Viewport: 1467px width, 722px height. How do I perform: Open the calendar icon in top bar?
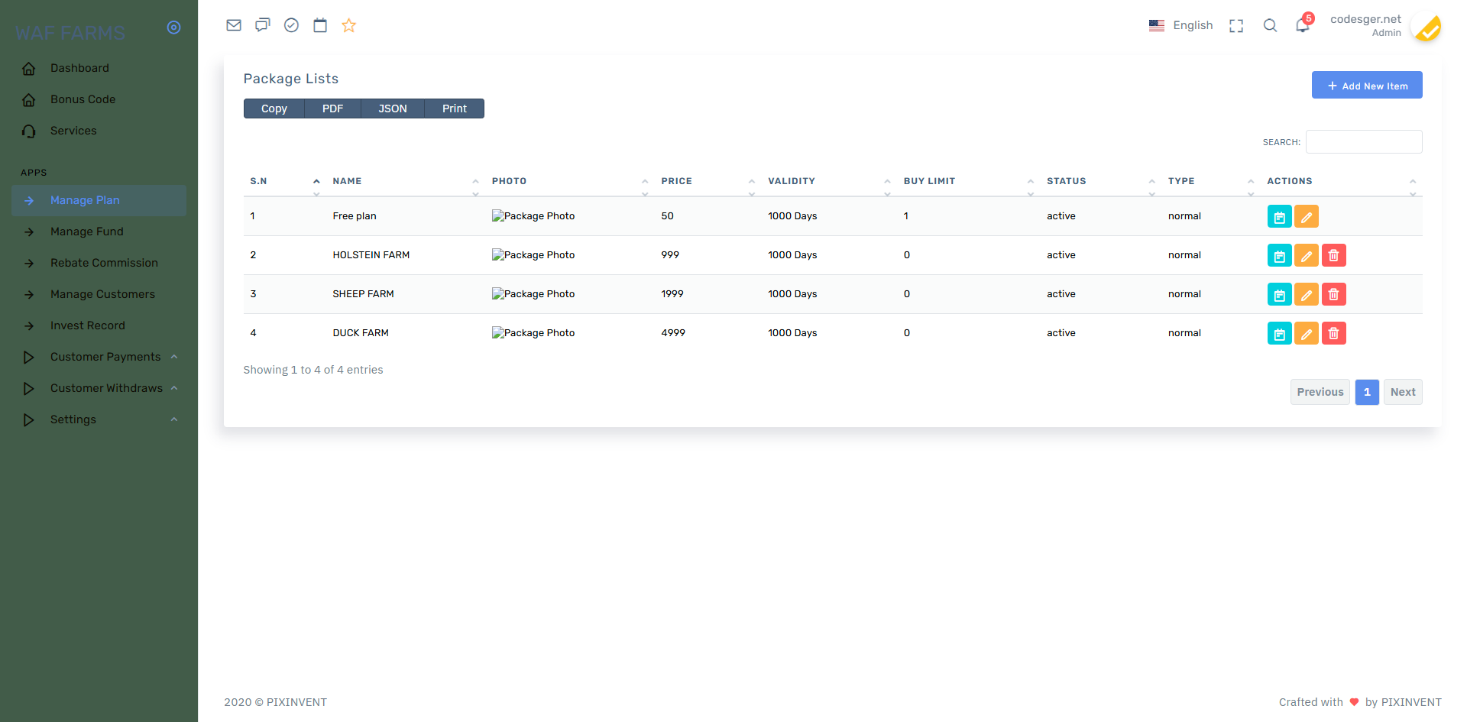320,25
